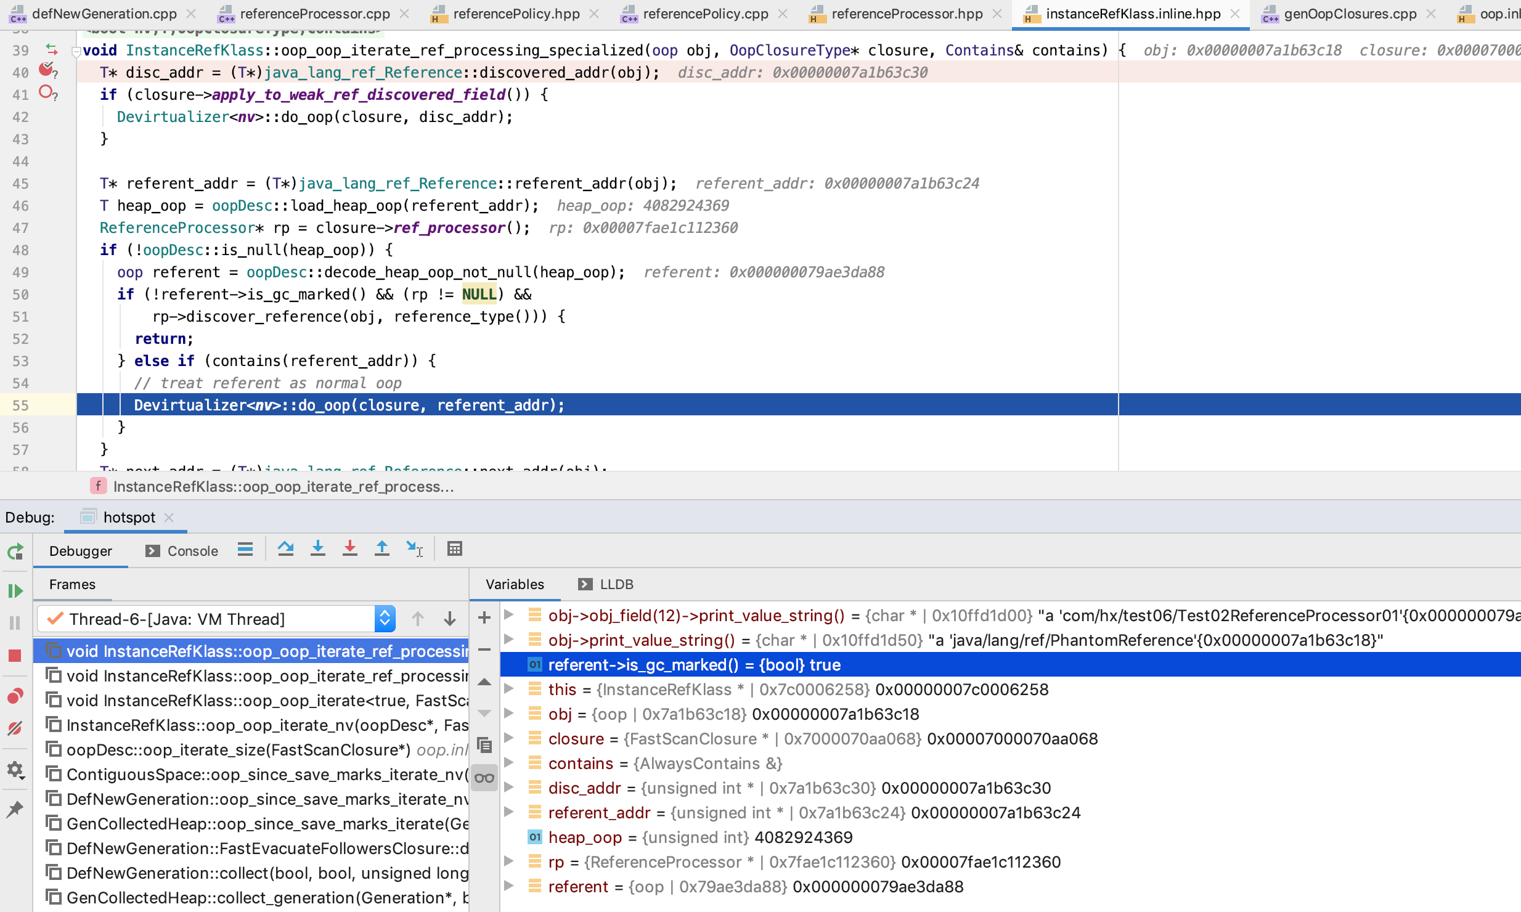Open the View Breakpoints dialog
Image resolution: width=1521 pixels, height=912 pixels.
coord(15,695)
